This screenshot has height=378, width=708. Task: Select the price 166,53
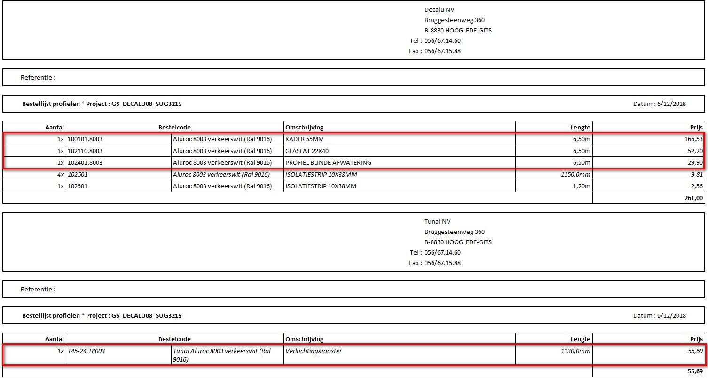(x=694, y=139)
